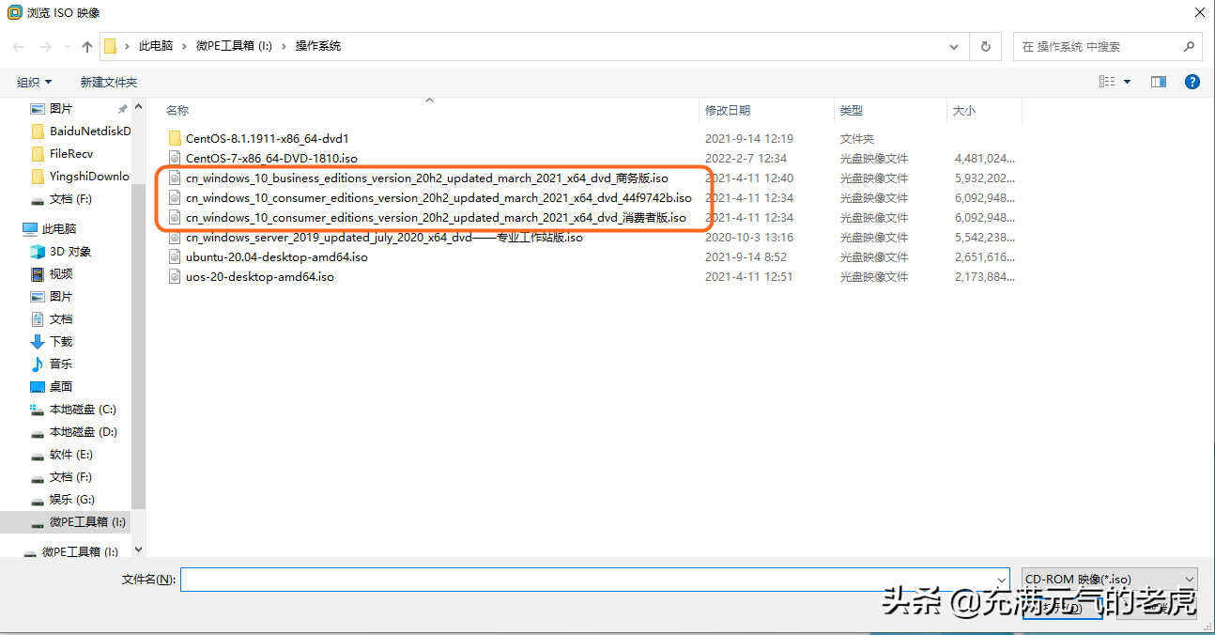The height and width of the screenshot is (635, 1215).
Task: Click the refresh icon beside address bar
Action: pyautogui.click(x=985, y=46)
